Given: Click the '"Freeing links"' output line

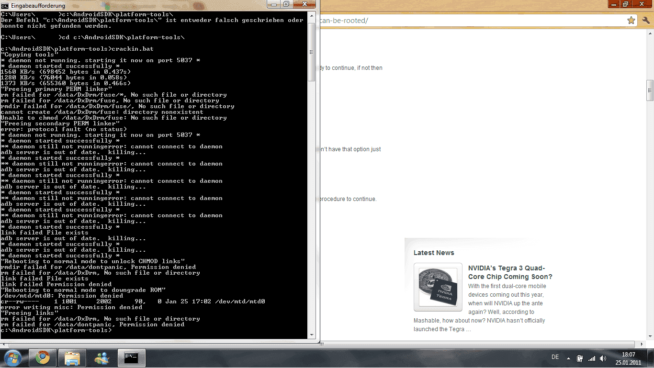Looking at the screenshot, I should coord(30,313).
